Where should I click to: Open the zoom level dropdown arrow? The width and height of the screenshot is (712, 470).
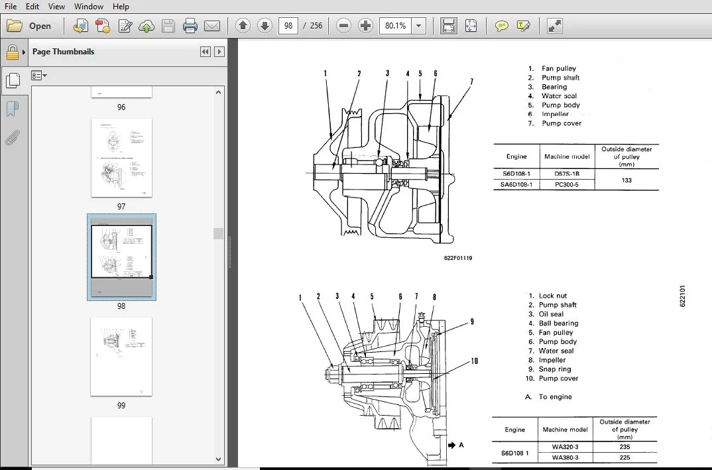tap(419, 26)
